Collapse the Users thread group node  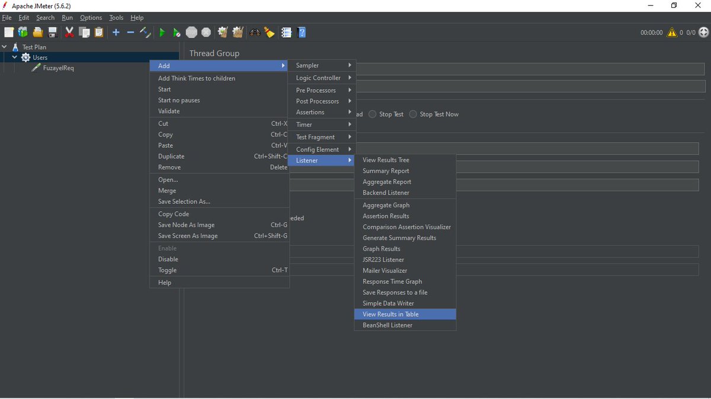coord(15,57)
